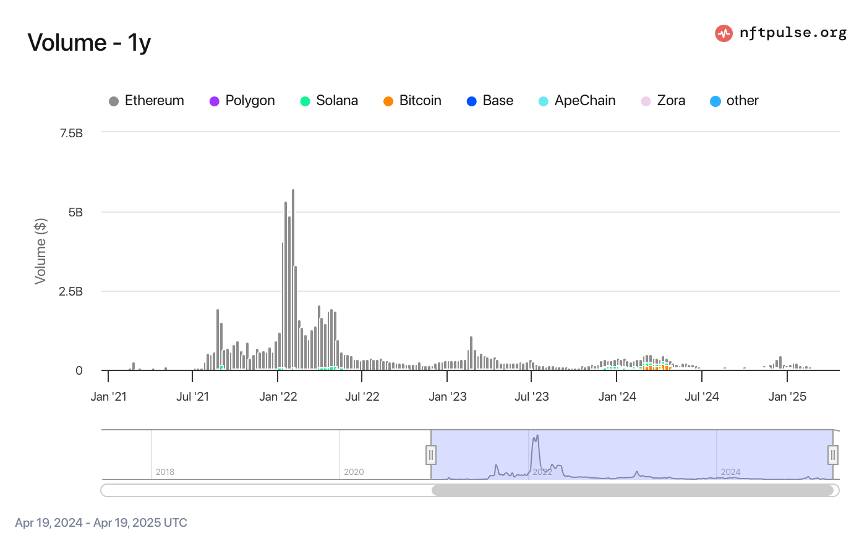
Task: Toggle the Bitcoin legend item
Action: click(x=412, y=101)
